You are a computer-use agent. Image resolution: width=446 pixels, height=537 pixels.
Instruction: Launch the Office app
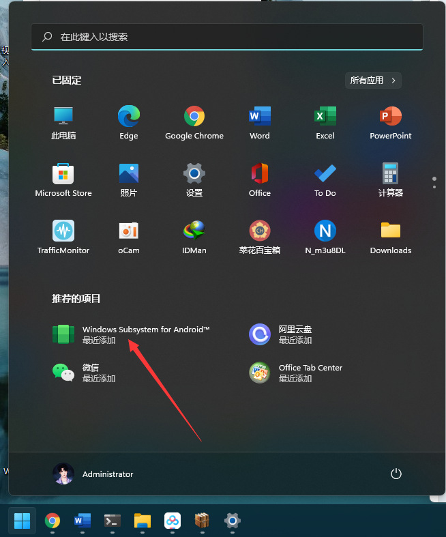pos(260,180)
